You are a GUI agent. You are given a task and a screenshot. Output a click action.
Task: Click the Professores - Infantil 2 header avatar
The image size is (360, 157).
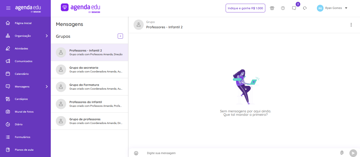coord(139,25)
